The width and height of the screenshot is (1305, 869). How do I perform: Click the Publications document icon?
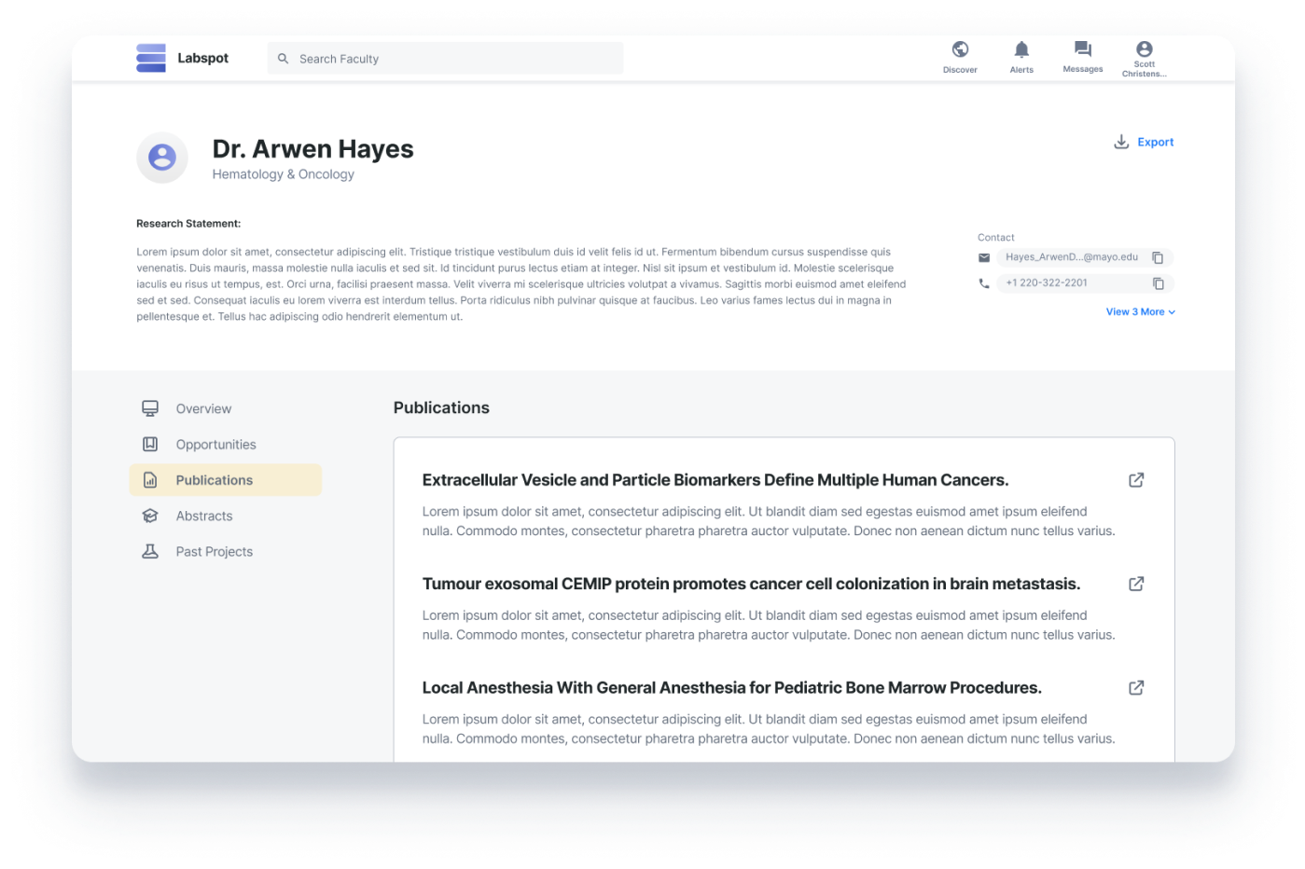(150, 480)
